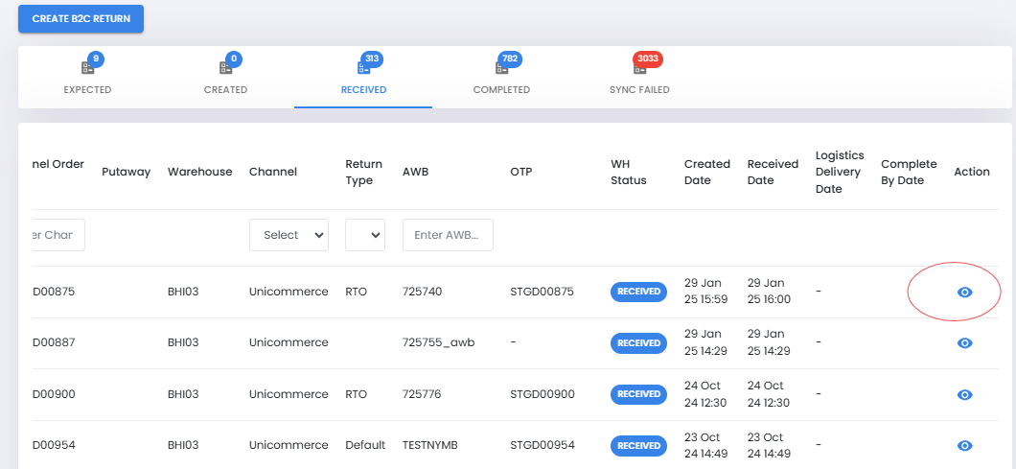The height and width of the screenshot is (469, 1016).
Task: Click the Created Date column header
Action: (707, 172)
